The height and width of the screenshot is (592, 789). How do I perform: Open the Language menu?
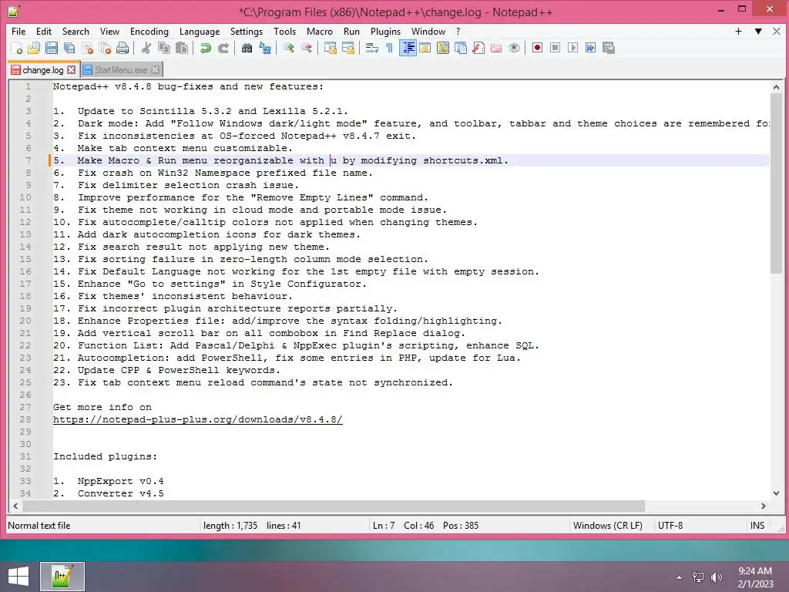pos(200,31)
